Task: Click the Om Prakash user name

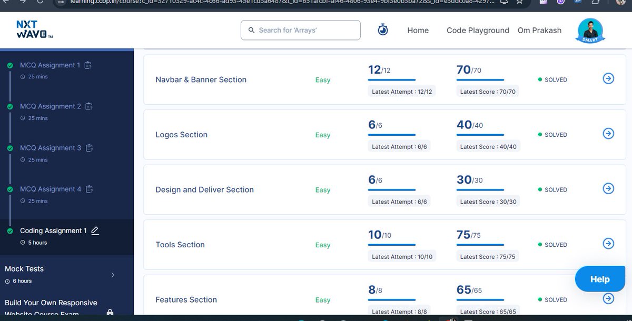Action: (x=539, y=31)
